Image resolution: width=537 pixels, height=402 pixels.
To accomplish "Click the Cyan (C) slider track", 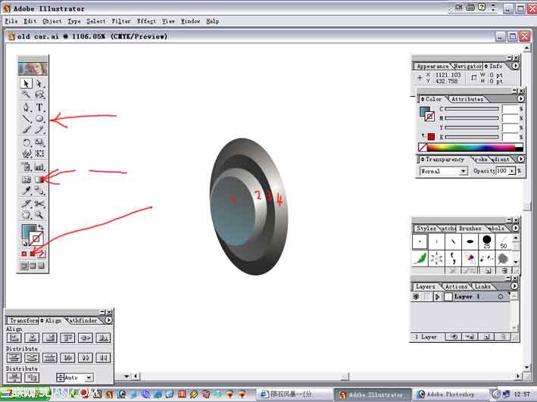I will [x=472, y=108].
